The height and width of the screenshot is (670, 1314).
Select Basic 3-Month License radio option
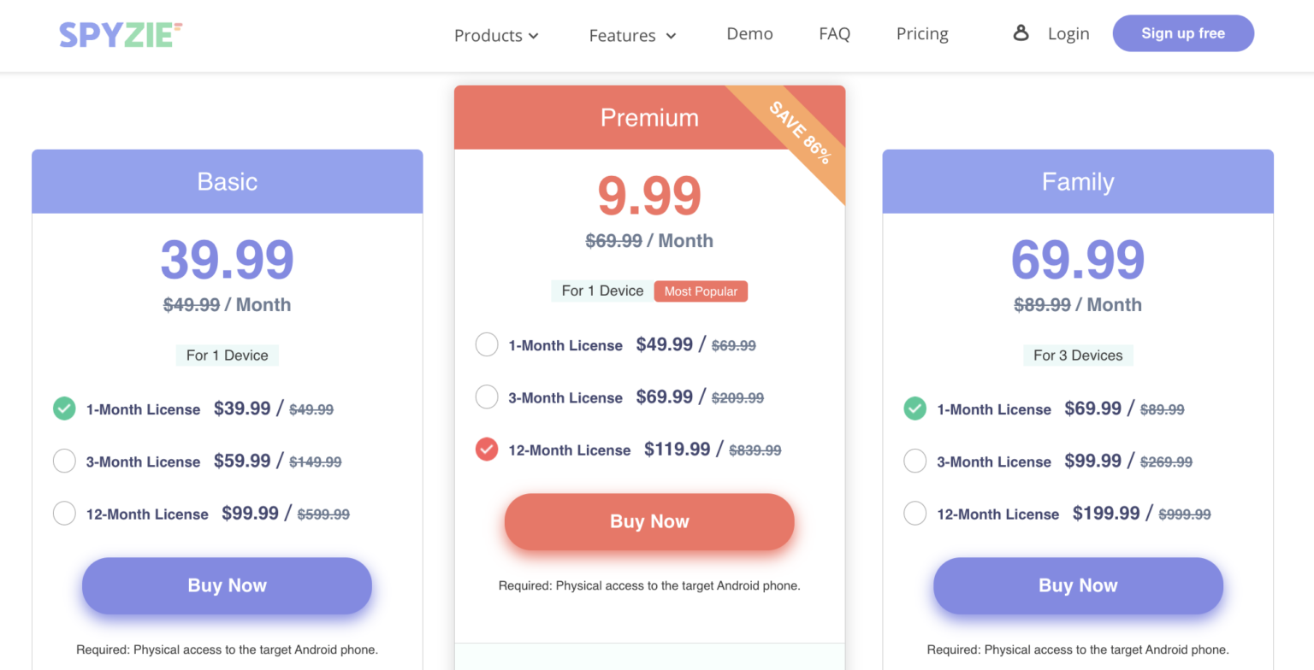64,461
